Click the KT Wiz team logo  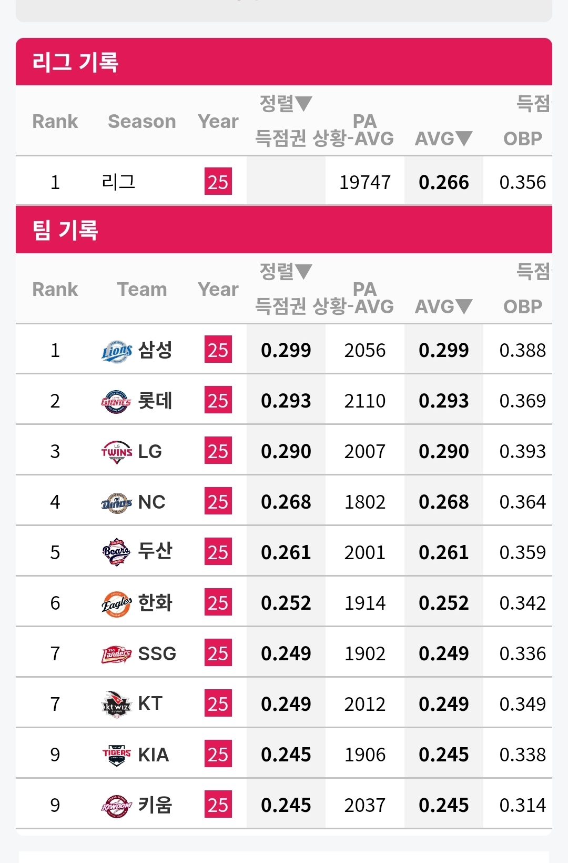tap(116, 704)
